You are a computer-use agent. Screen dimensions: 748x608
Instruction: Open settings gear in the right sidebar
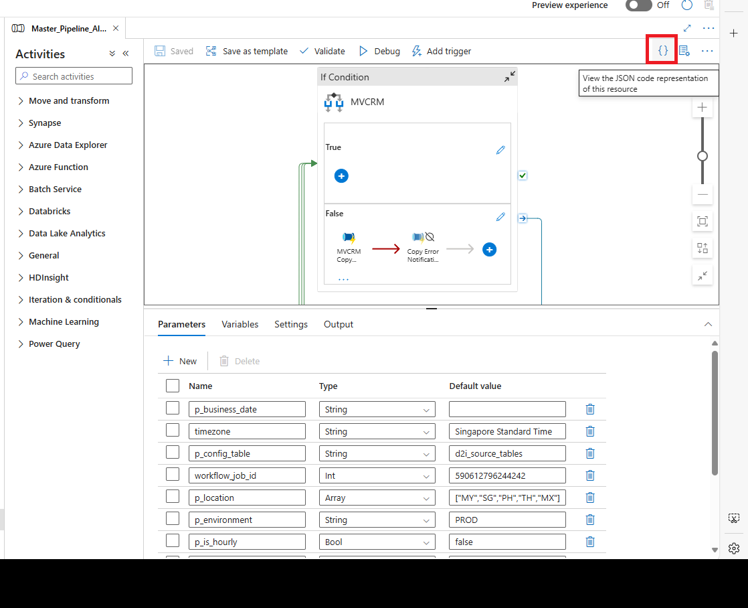click(734, 548)
